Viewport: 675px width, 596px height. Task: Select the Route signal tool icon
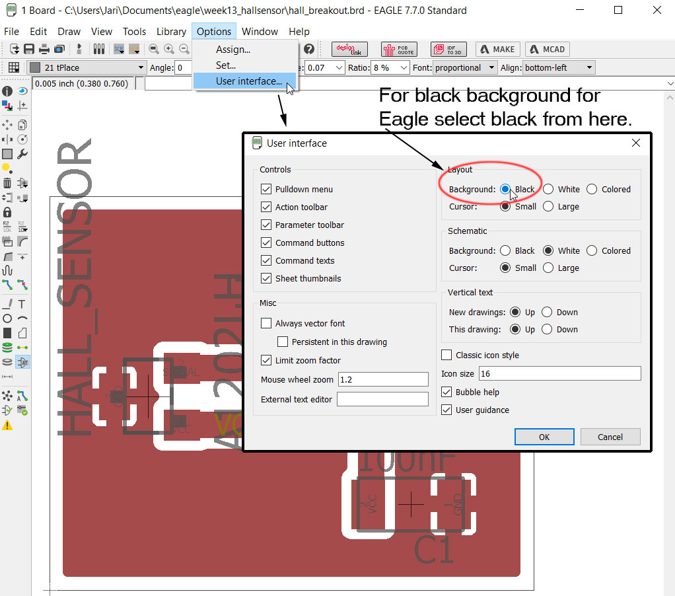coord(7,285)
